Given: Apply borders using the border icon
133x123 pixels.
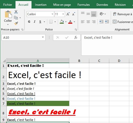Looking at the screenshot, I should (x=51, y=22).
